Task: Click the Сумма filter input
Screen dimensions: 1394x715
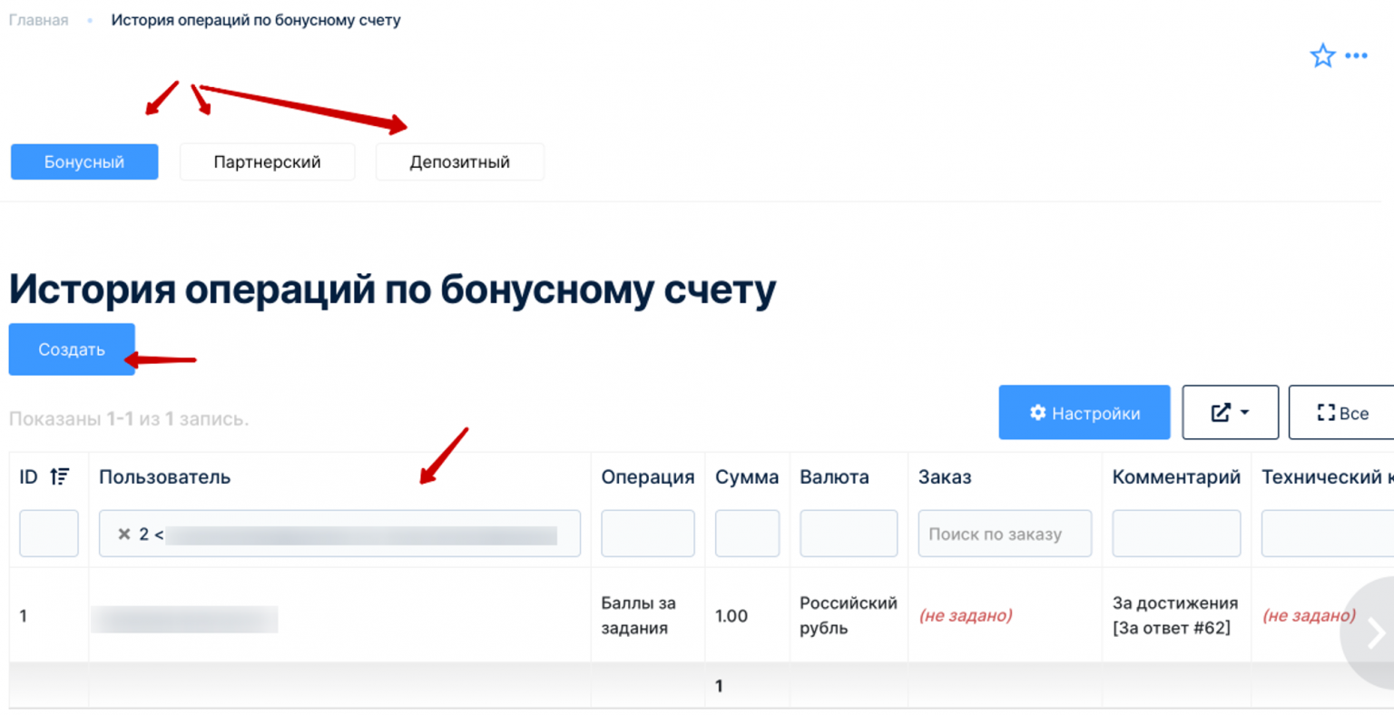Action: coord(746,534)
